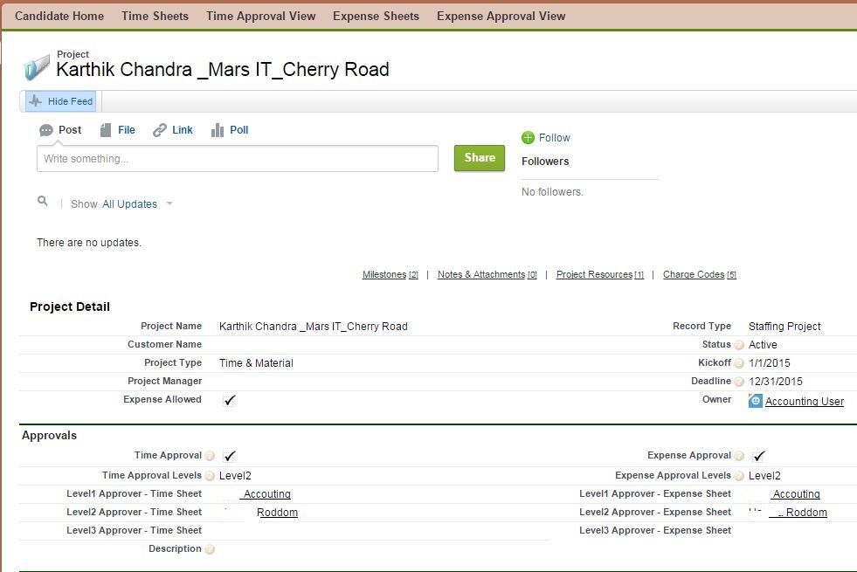Screen dimensions: 857x572
Task: Insert a link via the Link icon
Action: coord(158,129)
